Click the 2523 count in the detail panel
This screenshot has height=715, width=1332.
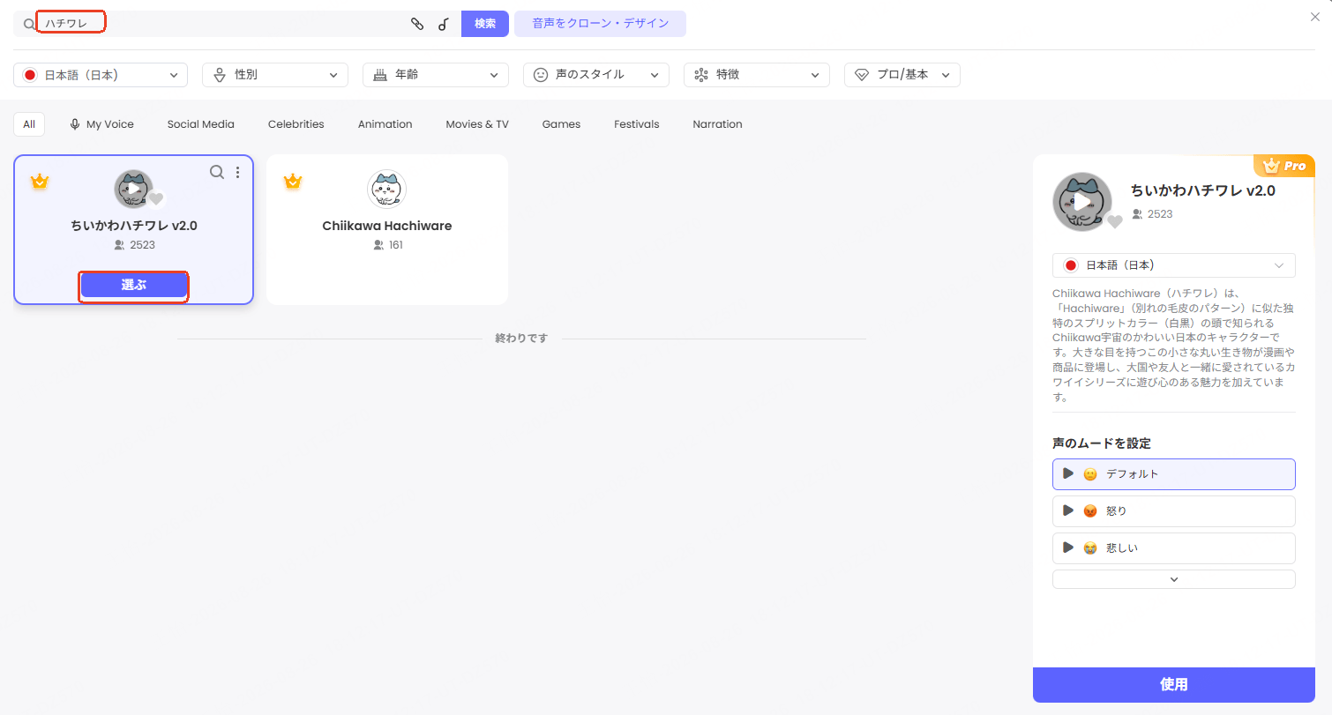(x=1153, y=214)
